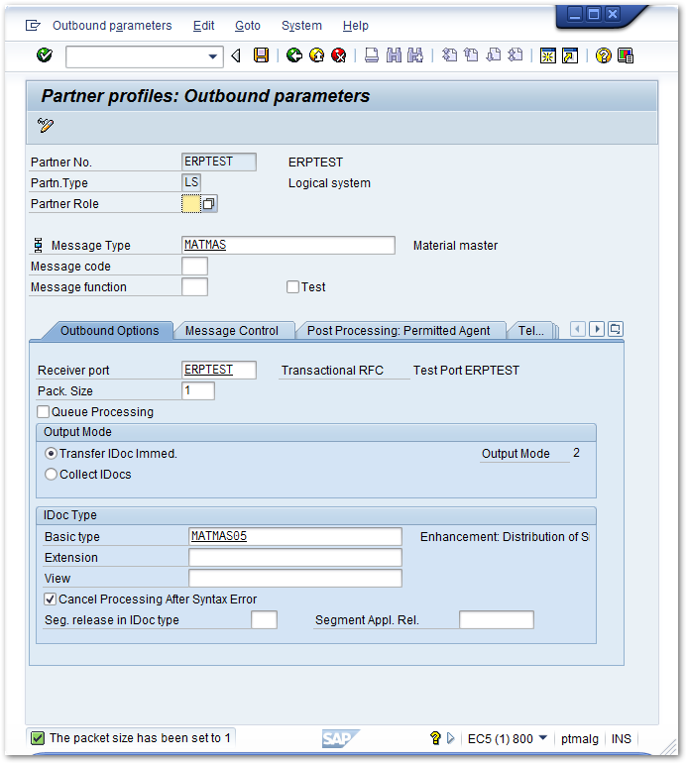Toggle the Test checkbox
Image resolution: width=687 pixels, height=764 pixels.
292,287
